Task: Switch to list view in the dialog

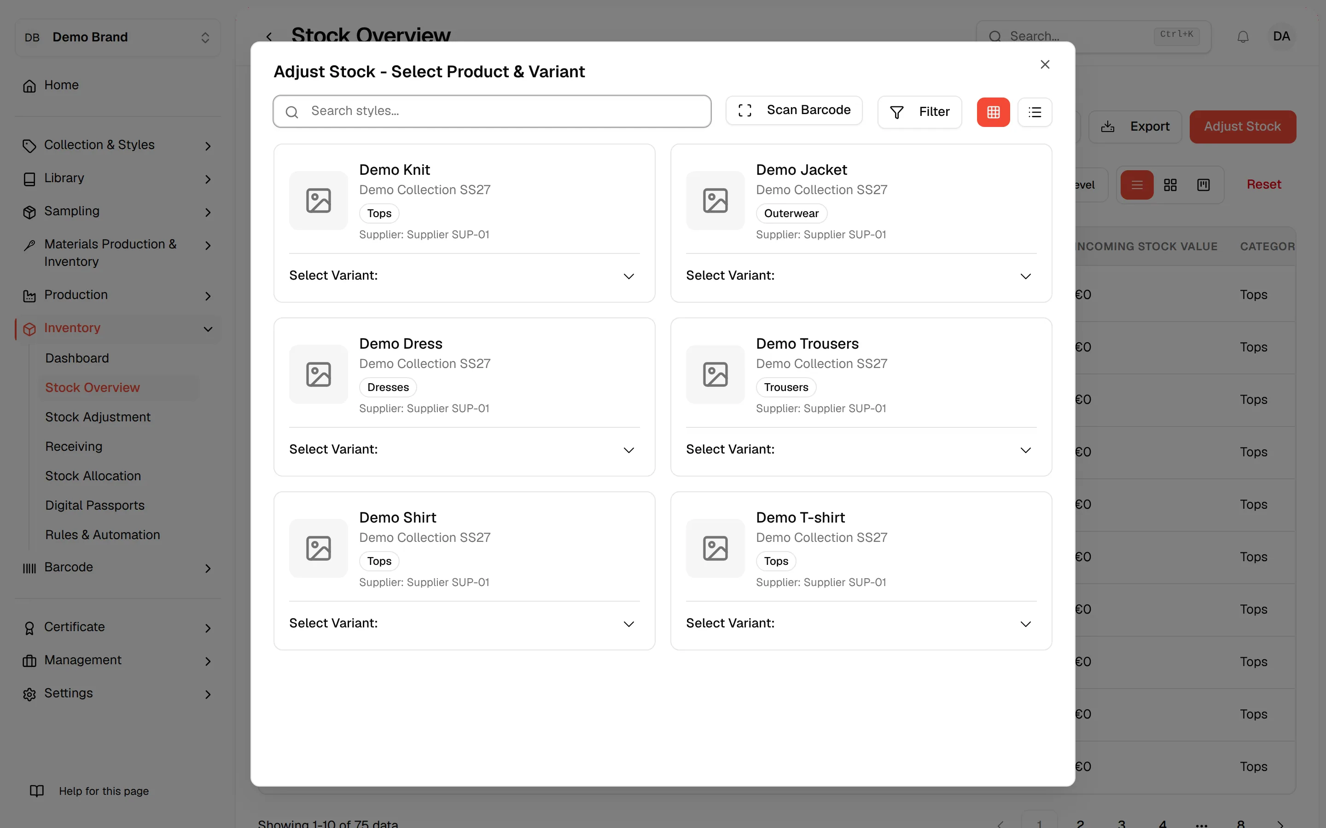Action: pyautogui.click(x=1035, y=112)
